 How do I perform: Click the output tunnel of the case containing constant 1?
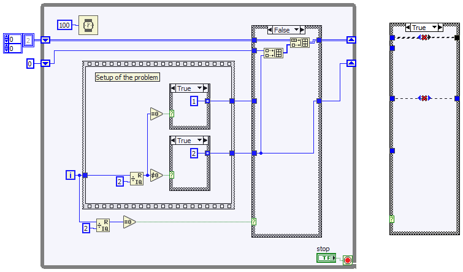click(207, 101)
